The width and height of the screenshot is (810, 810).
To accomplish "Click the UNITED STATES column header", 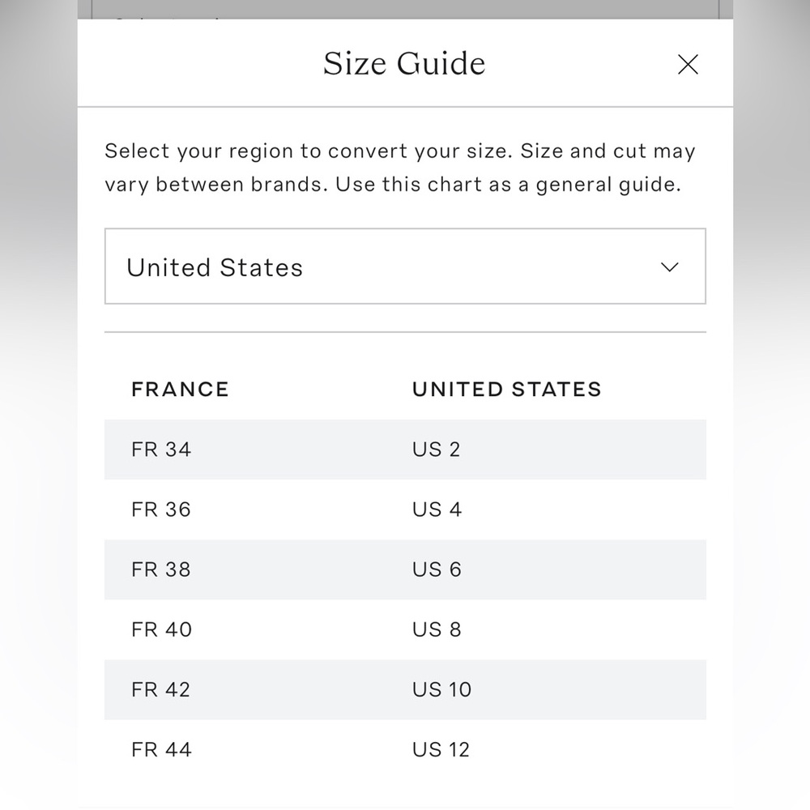I will tap(506, 390).
